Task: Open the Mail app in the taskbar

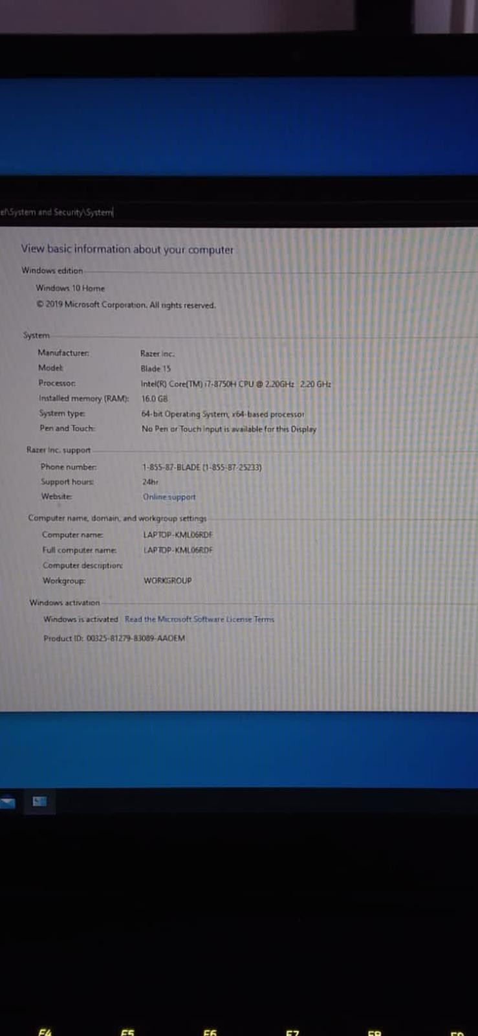Action: [x=7, y=803]
